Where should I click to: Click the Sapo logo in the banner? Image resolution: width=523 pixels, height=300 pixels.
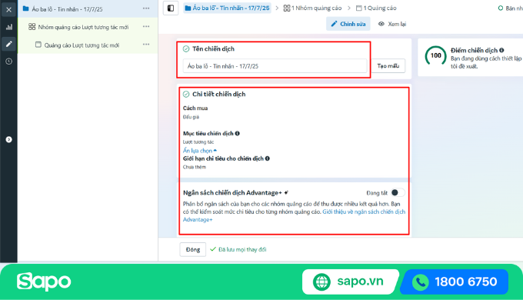pos(44,282)
